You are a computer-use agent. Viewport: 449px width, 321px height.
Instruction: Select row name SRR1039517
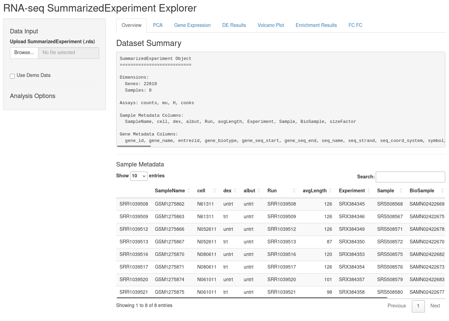click(134, 267)
